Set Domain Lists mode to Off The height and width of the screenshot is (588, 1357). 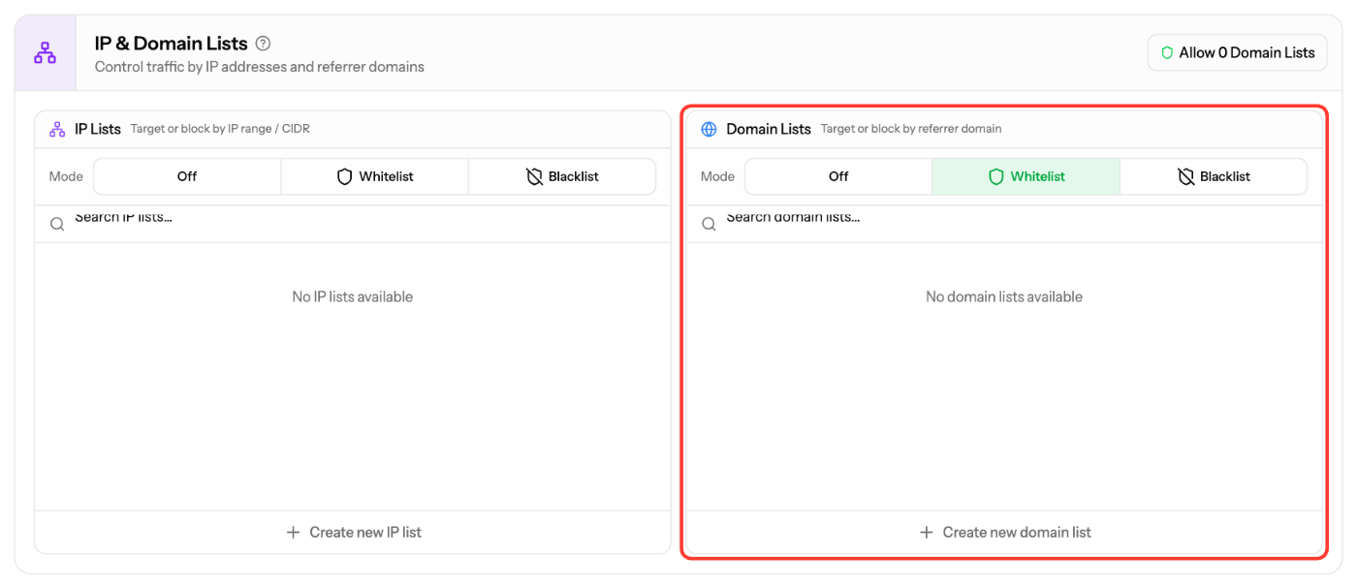pyautogui.click(x=838, y=176)
